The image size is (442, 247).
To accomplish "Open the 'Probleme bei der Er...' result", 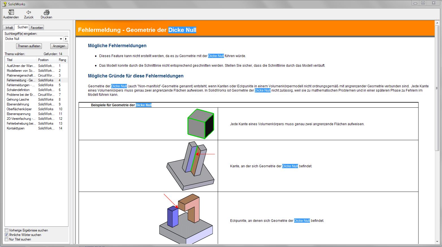I will (x=36, y=95).
